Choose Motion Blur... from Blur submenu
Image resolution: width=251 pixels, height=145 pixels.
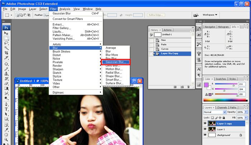pyautogui.click(x=116, y=69)
